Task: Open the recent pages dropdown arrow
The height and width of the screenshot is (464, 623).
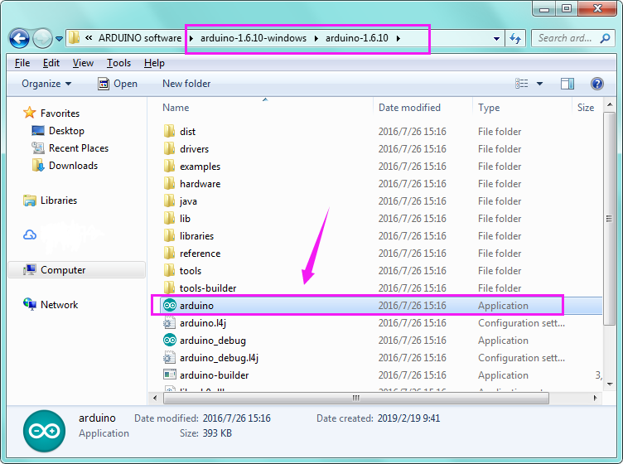Action: (x=59, y=39)
